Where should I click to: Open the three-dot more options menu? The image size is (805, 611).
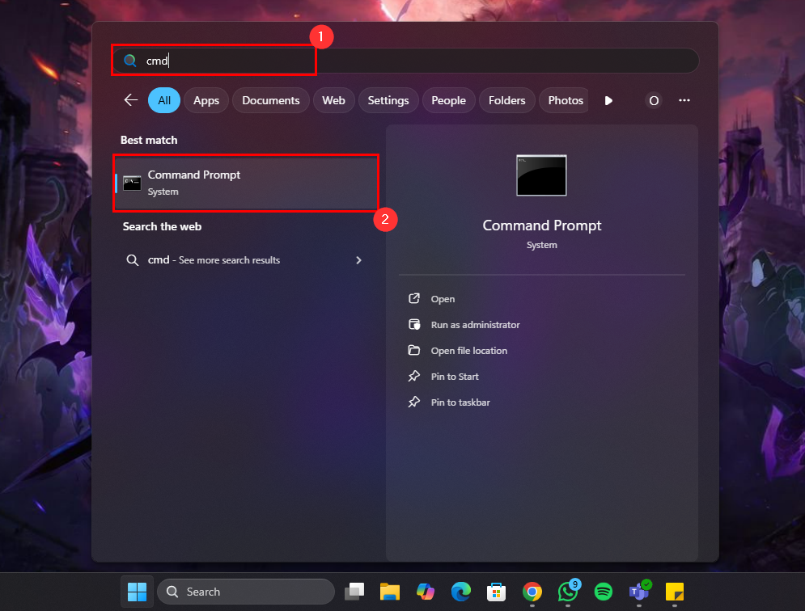click(684, 100)
